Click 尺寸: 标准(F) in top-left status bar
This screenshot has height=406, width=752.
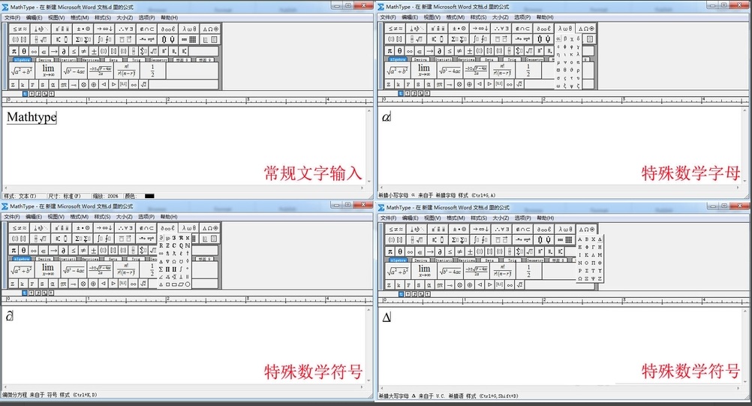[65, 196]
